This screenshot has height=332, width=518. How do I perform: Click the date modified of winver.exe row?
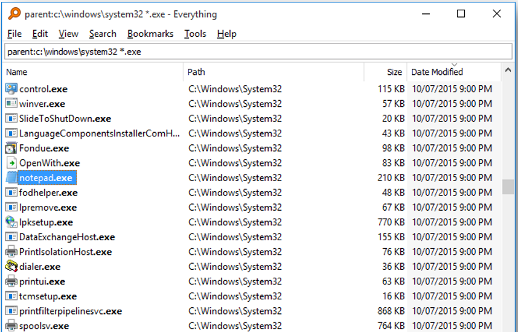point(452,104)
